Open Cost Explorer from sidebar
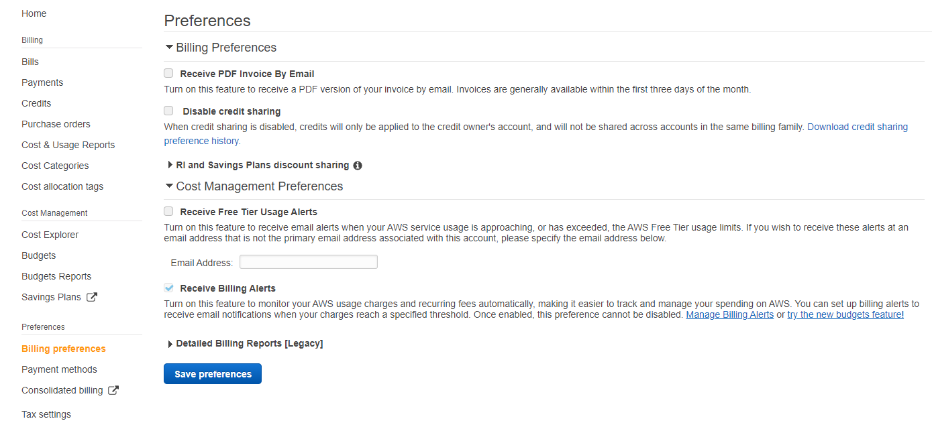This screenshot has width=932, height=425. pyautogui.click(x=50, y=234)
